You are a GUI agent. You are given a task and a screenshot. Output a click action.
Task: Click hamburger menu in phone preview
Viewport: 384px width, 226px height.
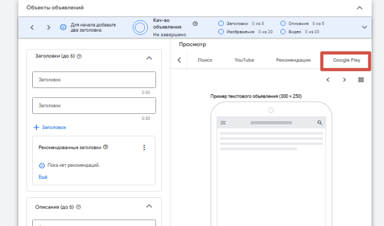click(223, 123)
